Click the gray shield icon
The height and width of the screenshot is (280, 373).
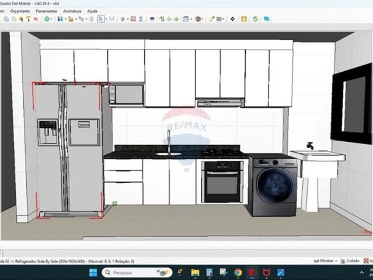coord(123,19)
